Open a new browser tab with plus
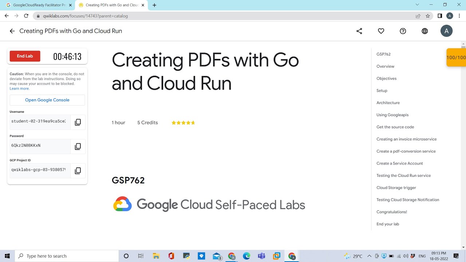Viewport: 466px width, 262px height. 154,5
